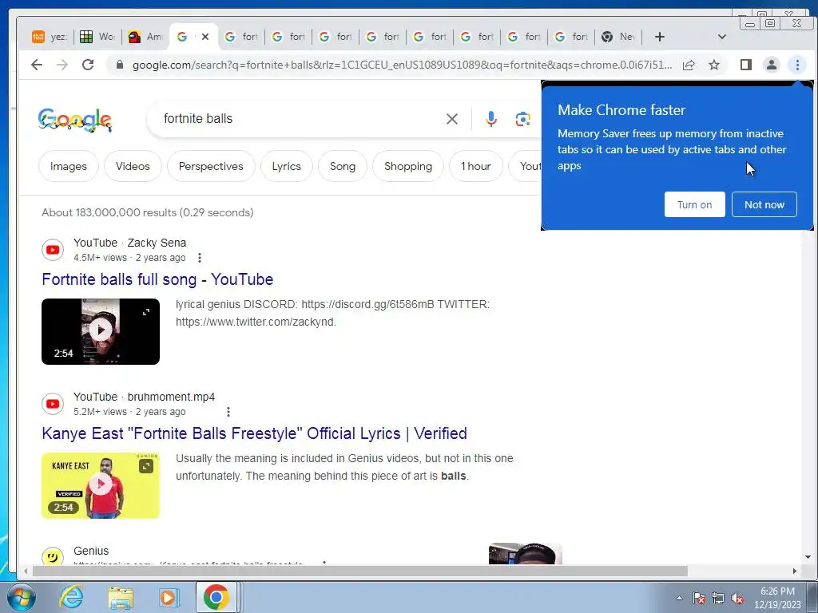
Task: Open the Chrome three-dot menu
Action: 797,65
